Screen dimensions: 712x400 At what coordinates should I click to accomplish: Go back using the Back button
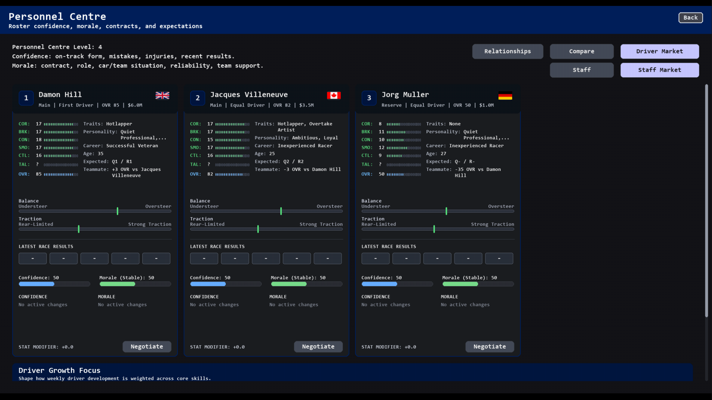tap(691, 18)
